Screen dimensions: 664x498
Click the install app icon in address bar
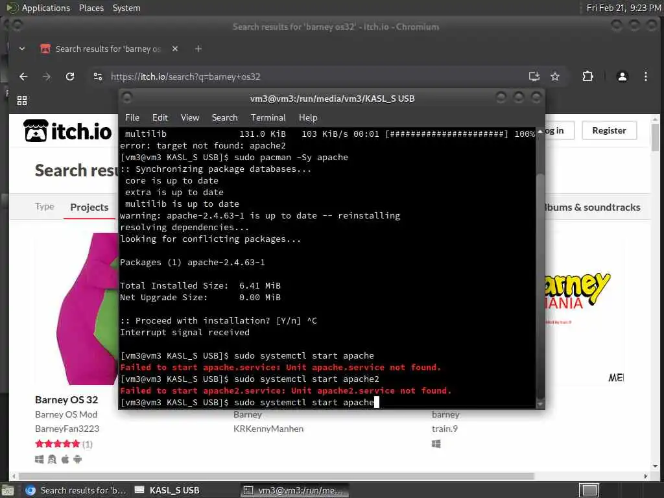tap(534, 77)
